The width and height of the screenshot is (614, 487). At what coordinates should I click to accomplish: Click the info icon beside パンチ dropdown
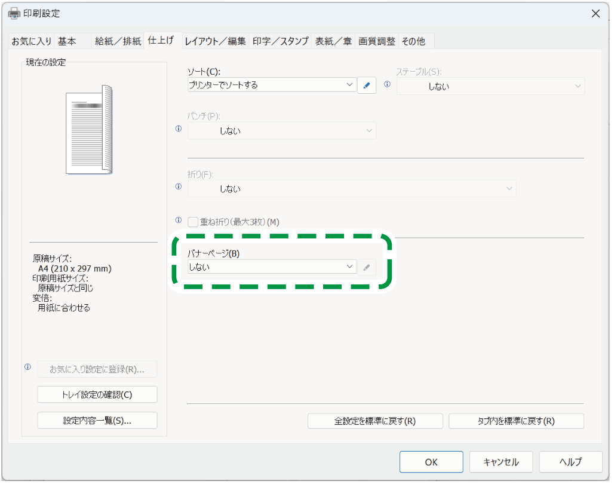[178, 128]
